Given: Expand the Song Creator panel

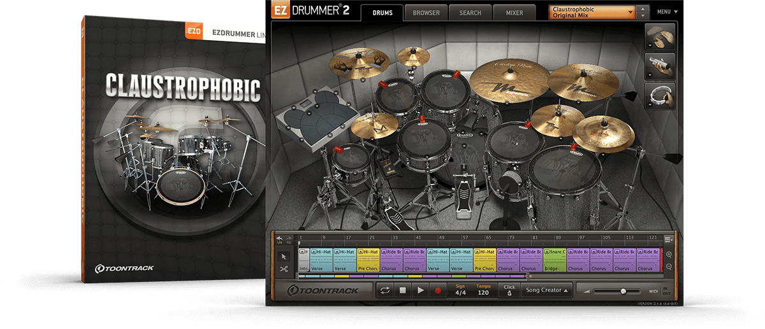Looking at the screenshot, I should coord(545,290).
